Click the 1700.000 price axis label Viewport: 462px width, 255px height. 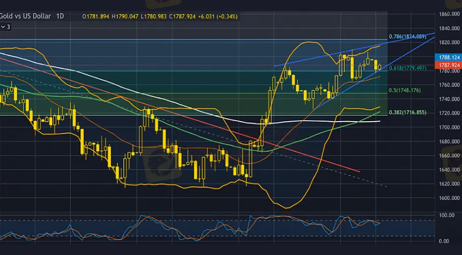point(449,127)
